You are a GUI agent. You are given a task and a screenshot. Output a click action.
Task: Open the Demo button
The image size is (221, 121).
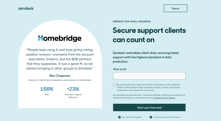(175, 8)
